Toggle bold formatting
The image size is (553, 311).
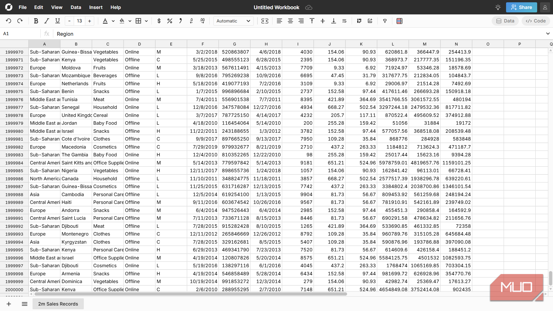coord(36,21)
